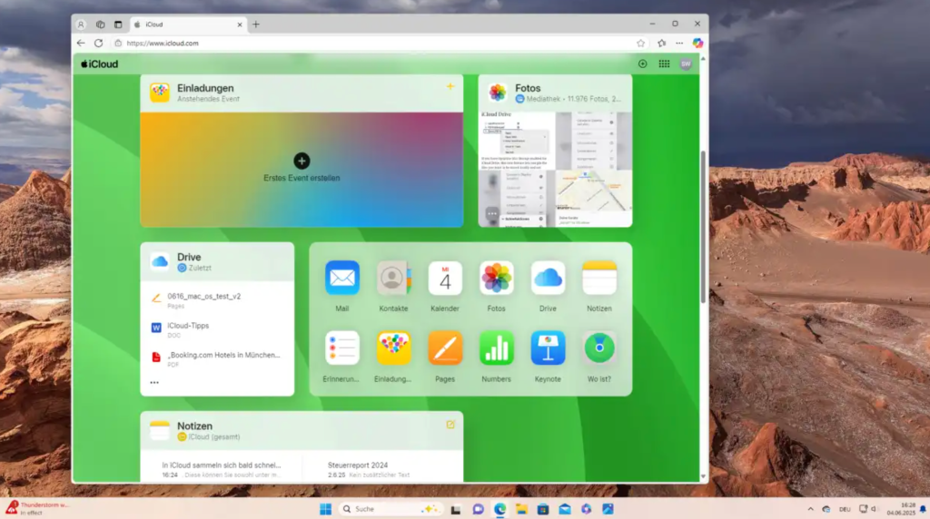Open the Drive app in the app grid

[x=548, y=278]
